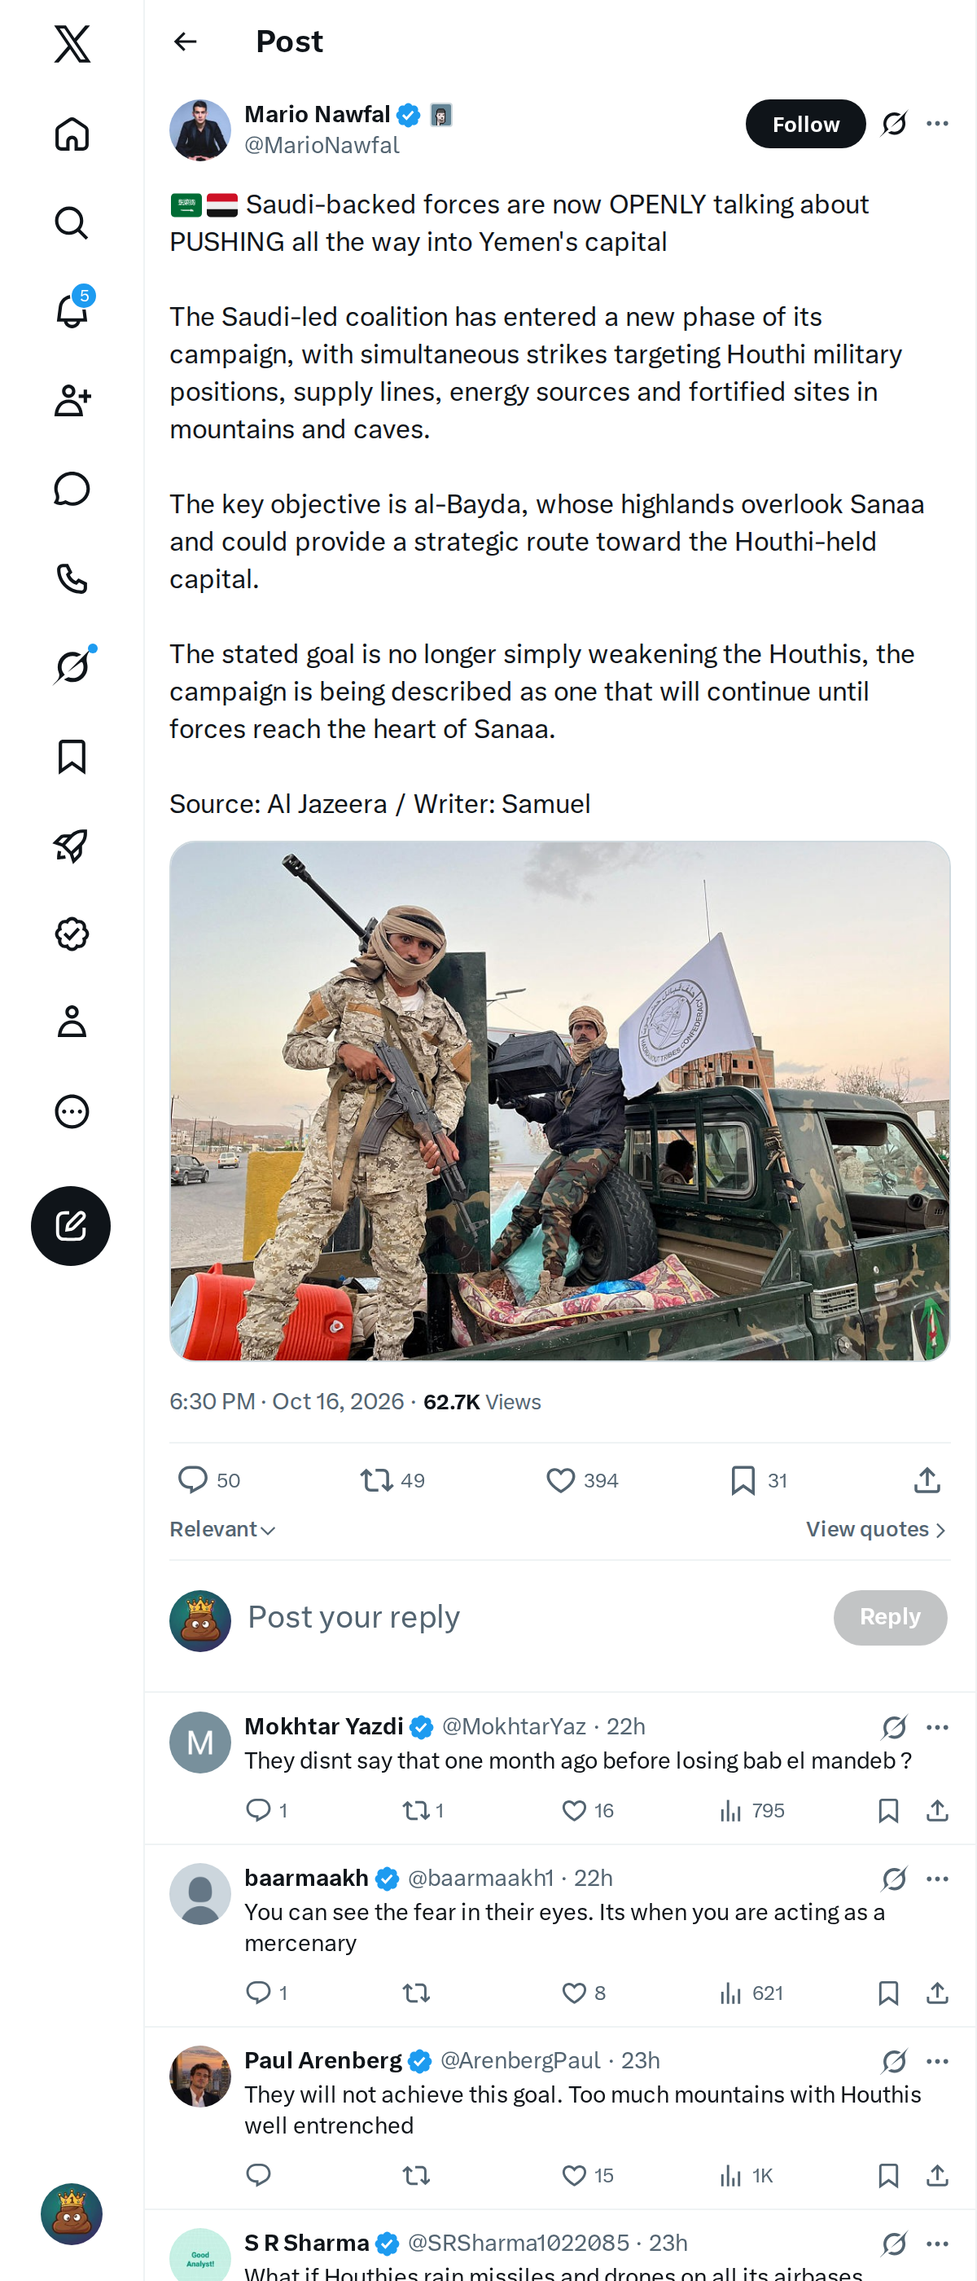Open Notifications bell with 5 badge
The height and width of the screenshot is (2281, 977).
pos(72,310)
